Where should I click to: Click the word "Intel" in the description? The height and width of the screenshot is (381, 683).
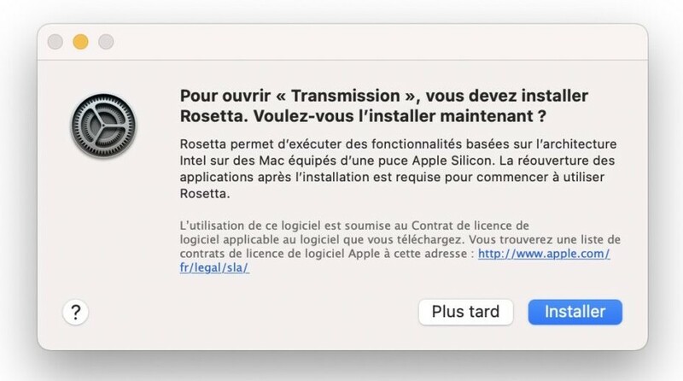(x=195, y=160)
